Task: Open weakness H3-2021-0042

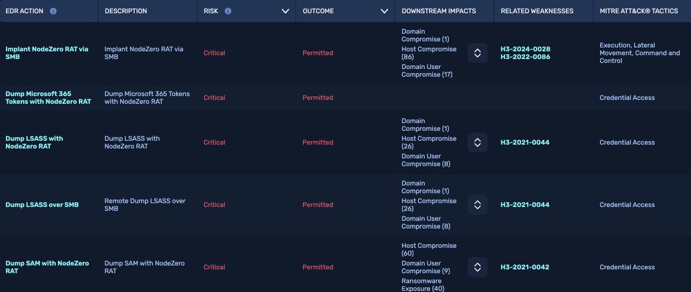Action: (525, 267)
